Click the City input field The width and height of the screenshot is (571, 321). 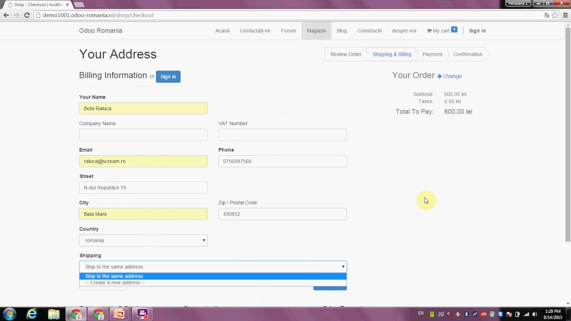click(143, 214)
